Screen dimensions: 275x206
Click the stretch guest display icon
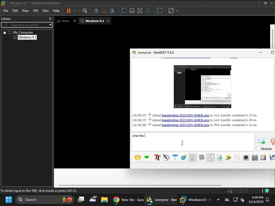(171, 11)
